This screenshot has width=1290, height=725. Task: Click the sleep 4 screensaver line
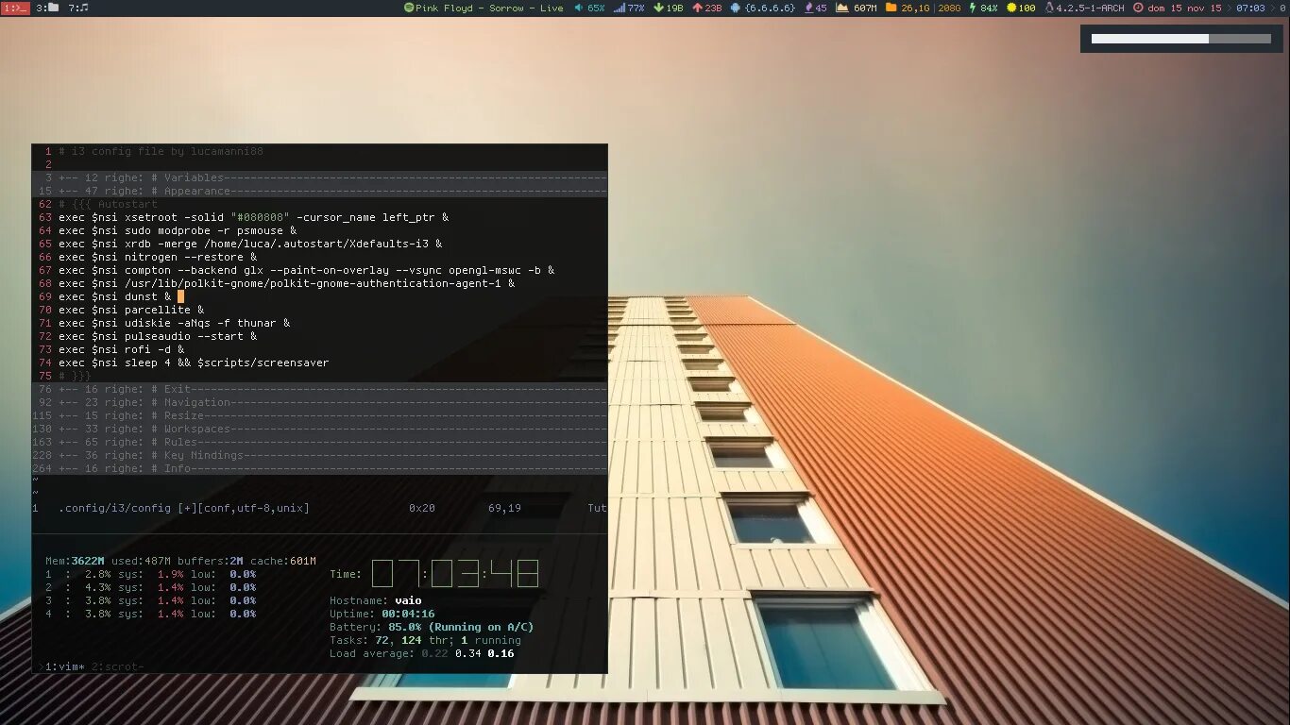coord(194,362)
